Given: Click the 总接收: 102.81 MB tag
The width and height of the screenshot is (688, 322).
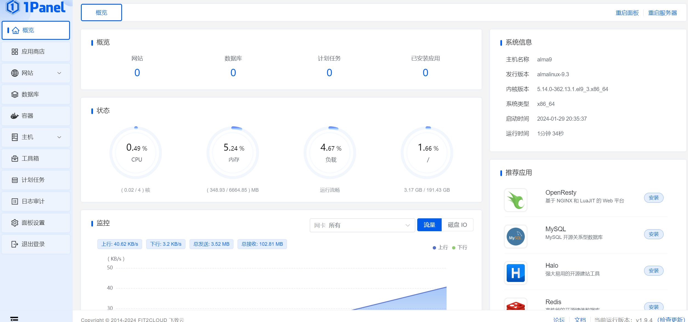Looking at the screenshot, I should pos(262,244).
